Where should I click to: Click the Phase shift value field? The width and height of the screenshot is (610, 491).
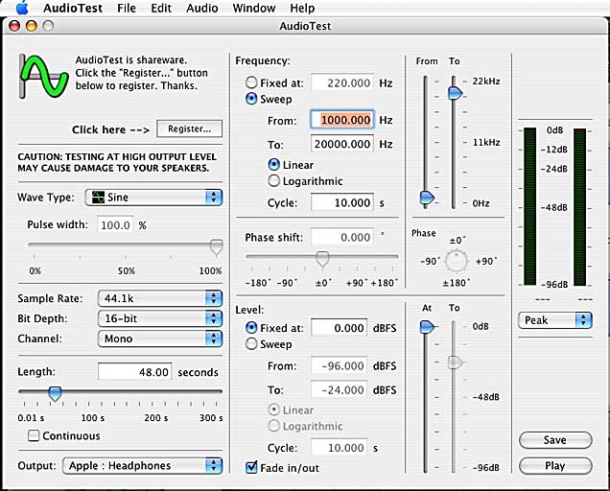click(342, 237)
